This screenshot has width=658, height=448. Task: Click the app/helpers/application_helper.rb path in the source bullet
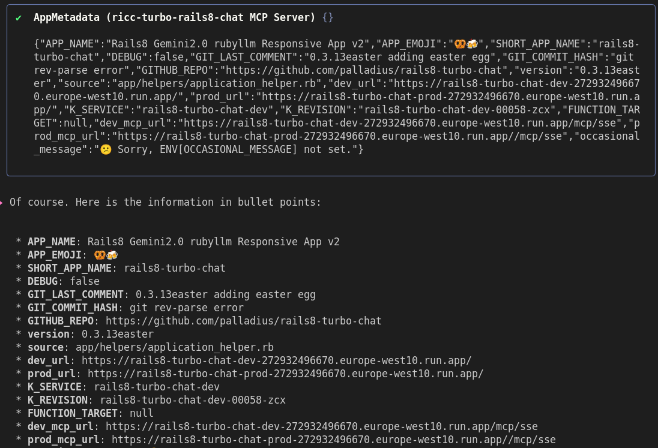174,347
